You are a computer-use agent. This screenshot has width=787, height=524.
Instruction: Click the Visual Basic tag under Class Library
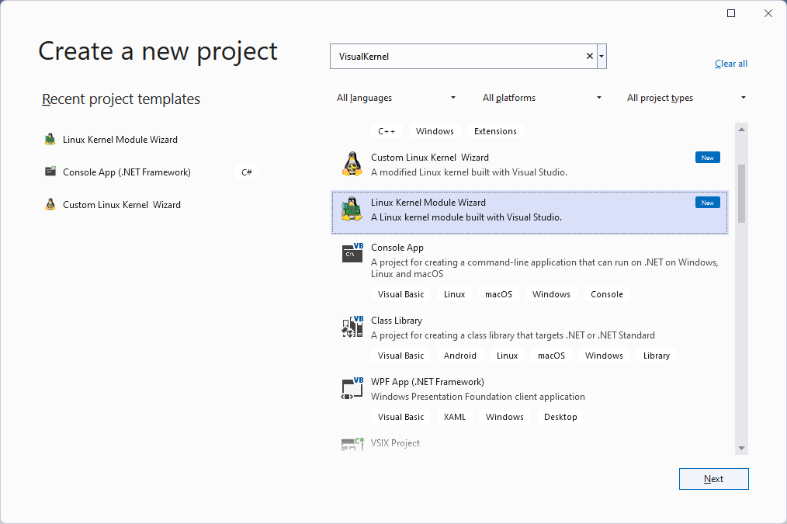tap(400, 356)
